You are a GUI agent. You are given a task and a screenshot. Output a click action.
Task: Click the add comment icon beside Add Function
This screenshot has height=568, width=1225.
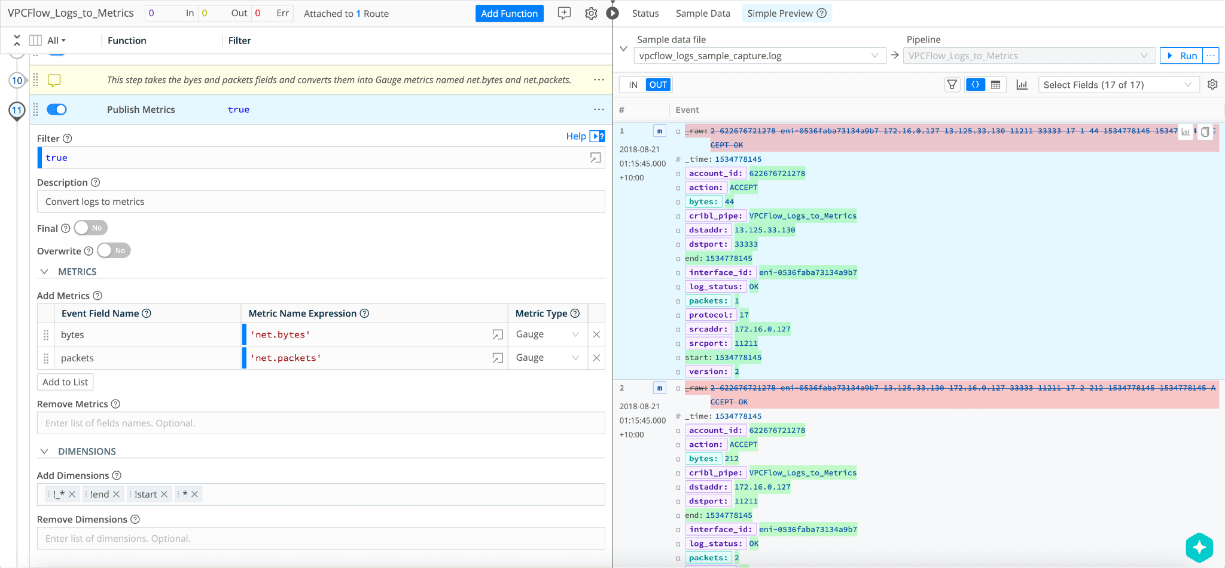click(x=564, y=13)
